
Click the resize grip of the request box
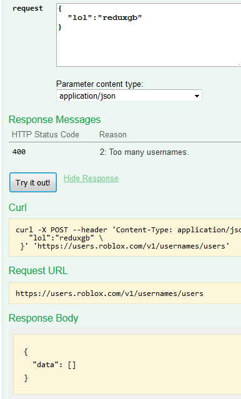point(240,64)
